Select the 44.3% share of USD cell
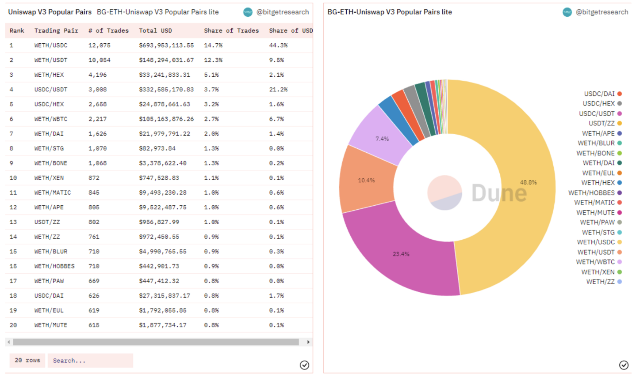 (x=278, y=45)
